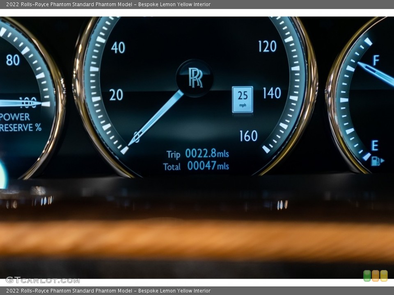Click the top photo caption text

(108, 4)
